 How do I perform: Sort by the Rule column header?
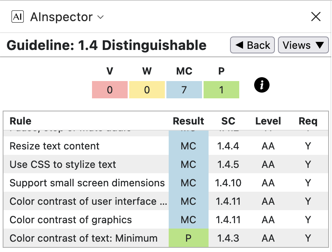(21, 121)
